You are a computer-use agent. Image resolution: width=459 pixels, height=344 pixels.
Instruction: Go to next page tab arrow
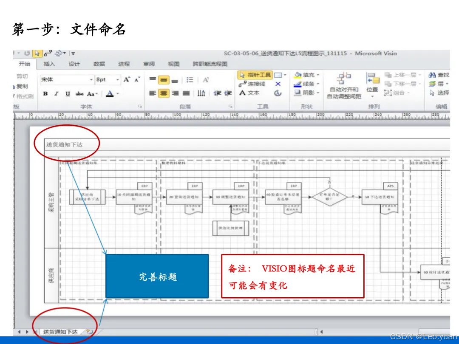tap(27, 332)
